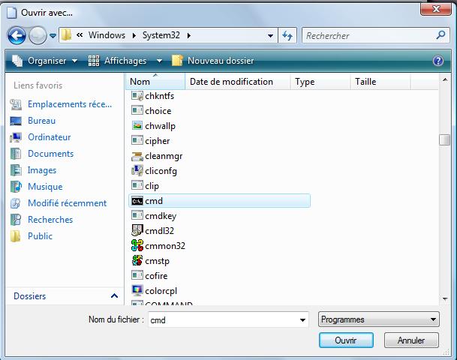Select the colorcpl icon

tap(137, 290)
